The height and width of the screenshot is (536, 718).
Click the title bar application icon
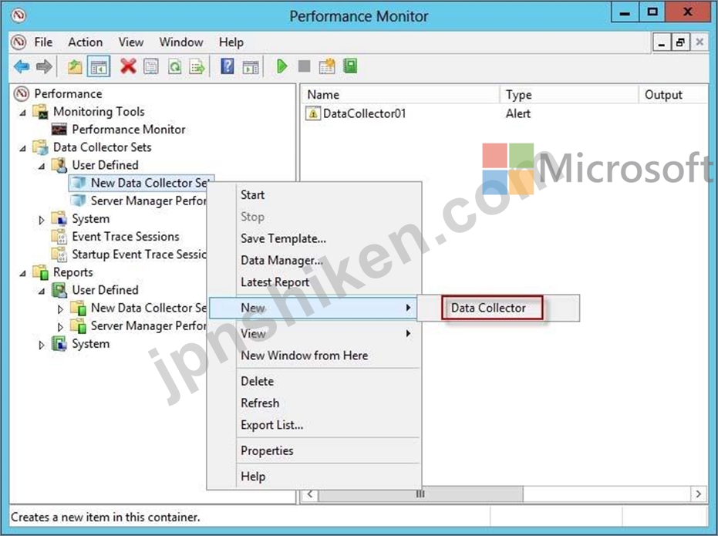coord(19,16)
